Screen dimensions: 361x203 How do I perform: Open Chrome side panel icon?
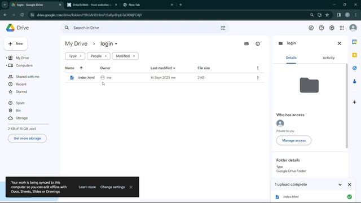338,15
